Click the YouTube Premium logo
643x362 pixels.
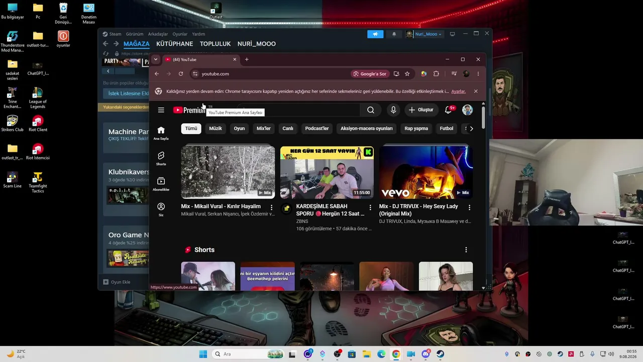189,110
